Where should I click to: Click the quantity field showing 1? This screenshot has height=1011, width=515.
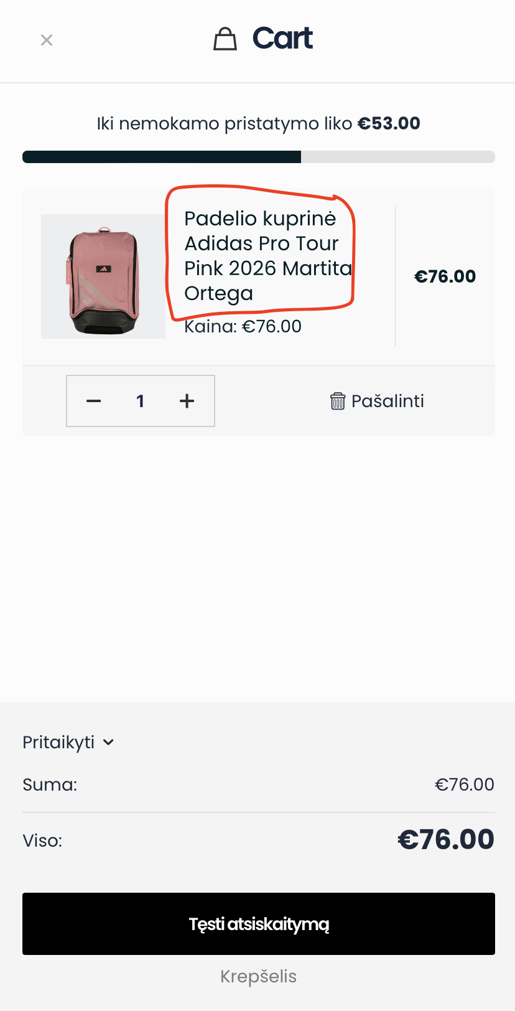coord(141,401)
